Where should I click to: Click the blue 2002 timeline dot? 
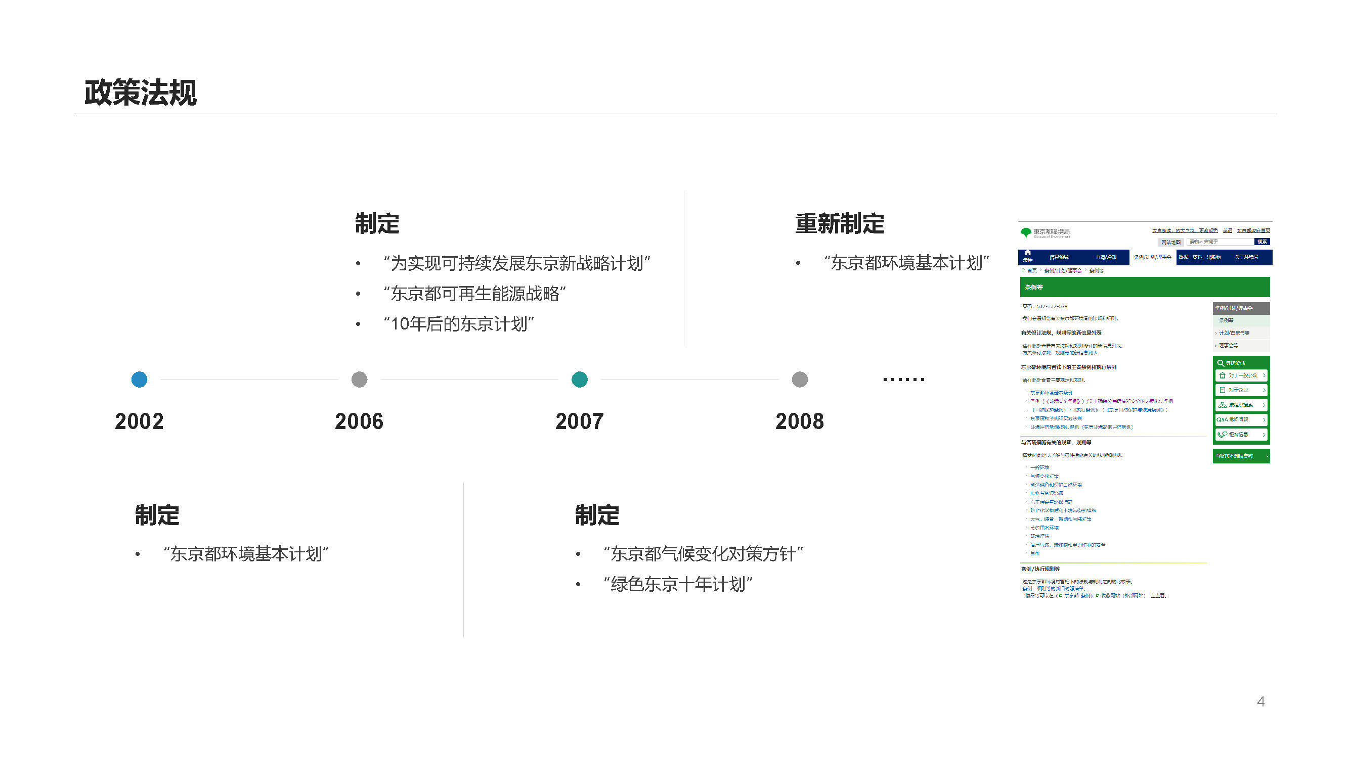click(139, 380)
